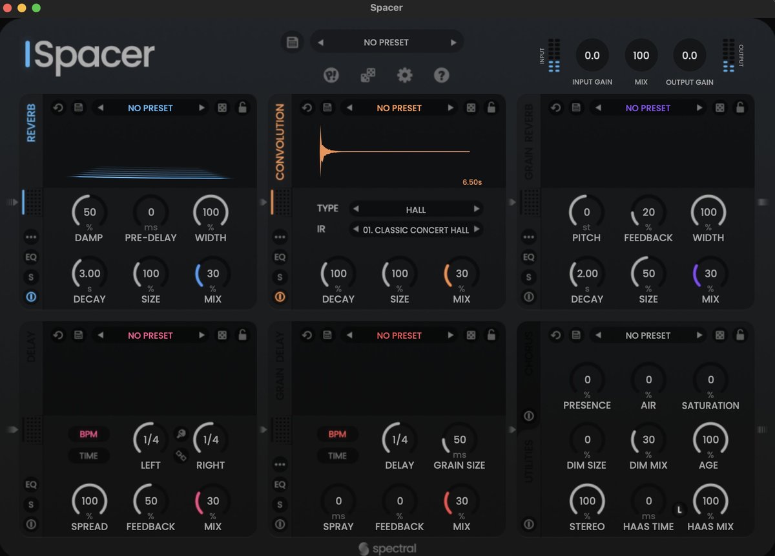Reset the Delay module using its undo arrow
This screenshot has width=775, height=556.
pos(57,335)
